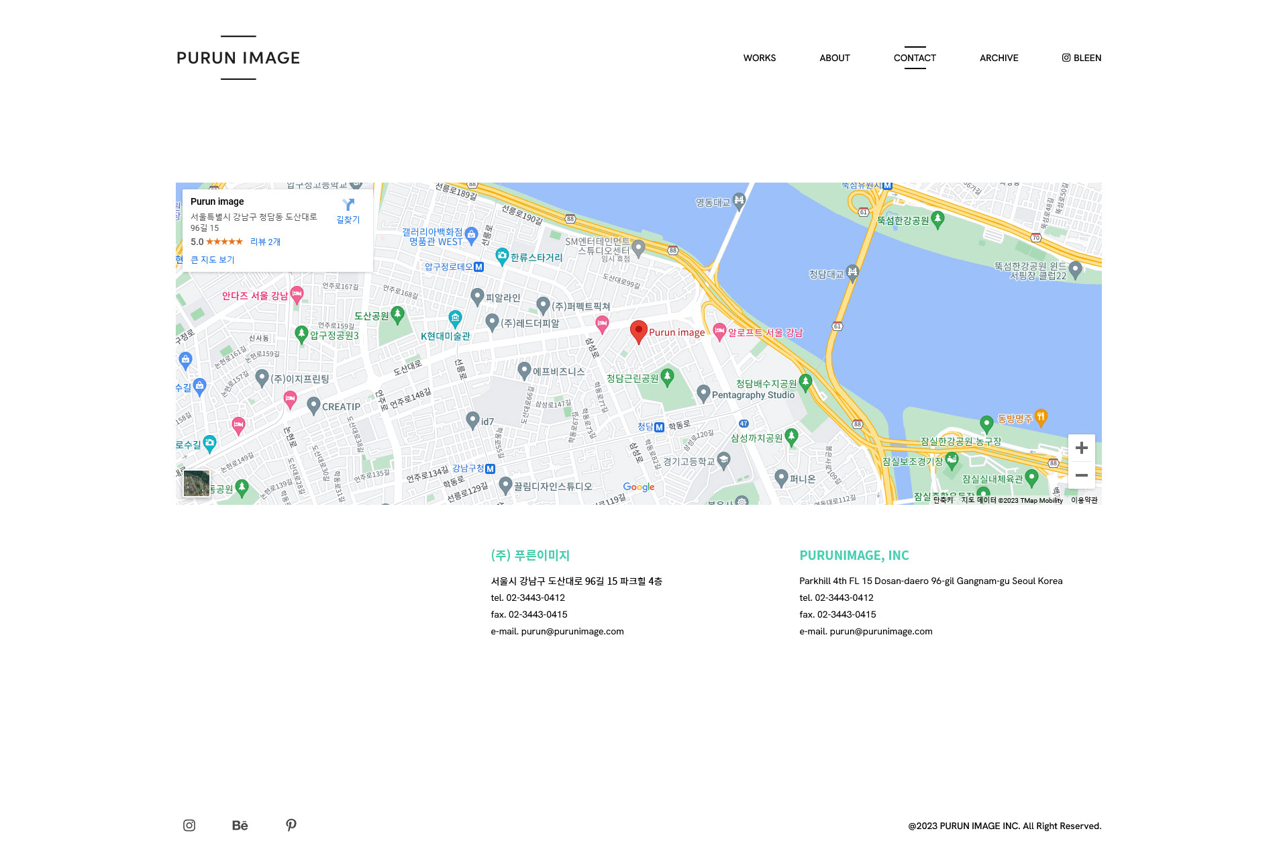Click copyright @2023 PURUN IMAGE text
1277x866 pixels.
coord(1005,826)
